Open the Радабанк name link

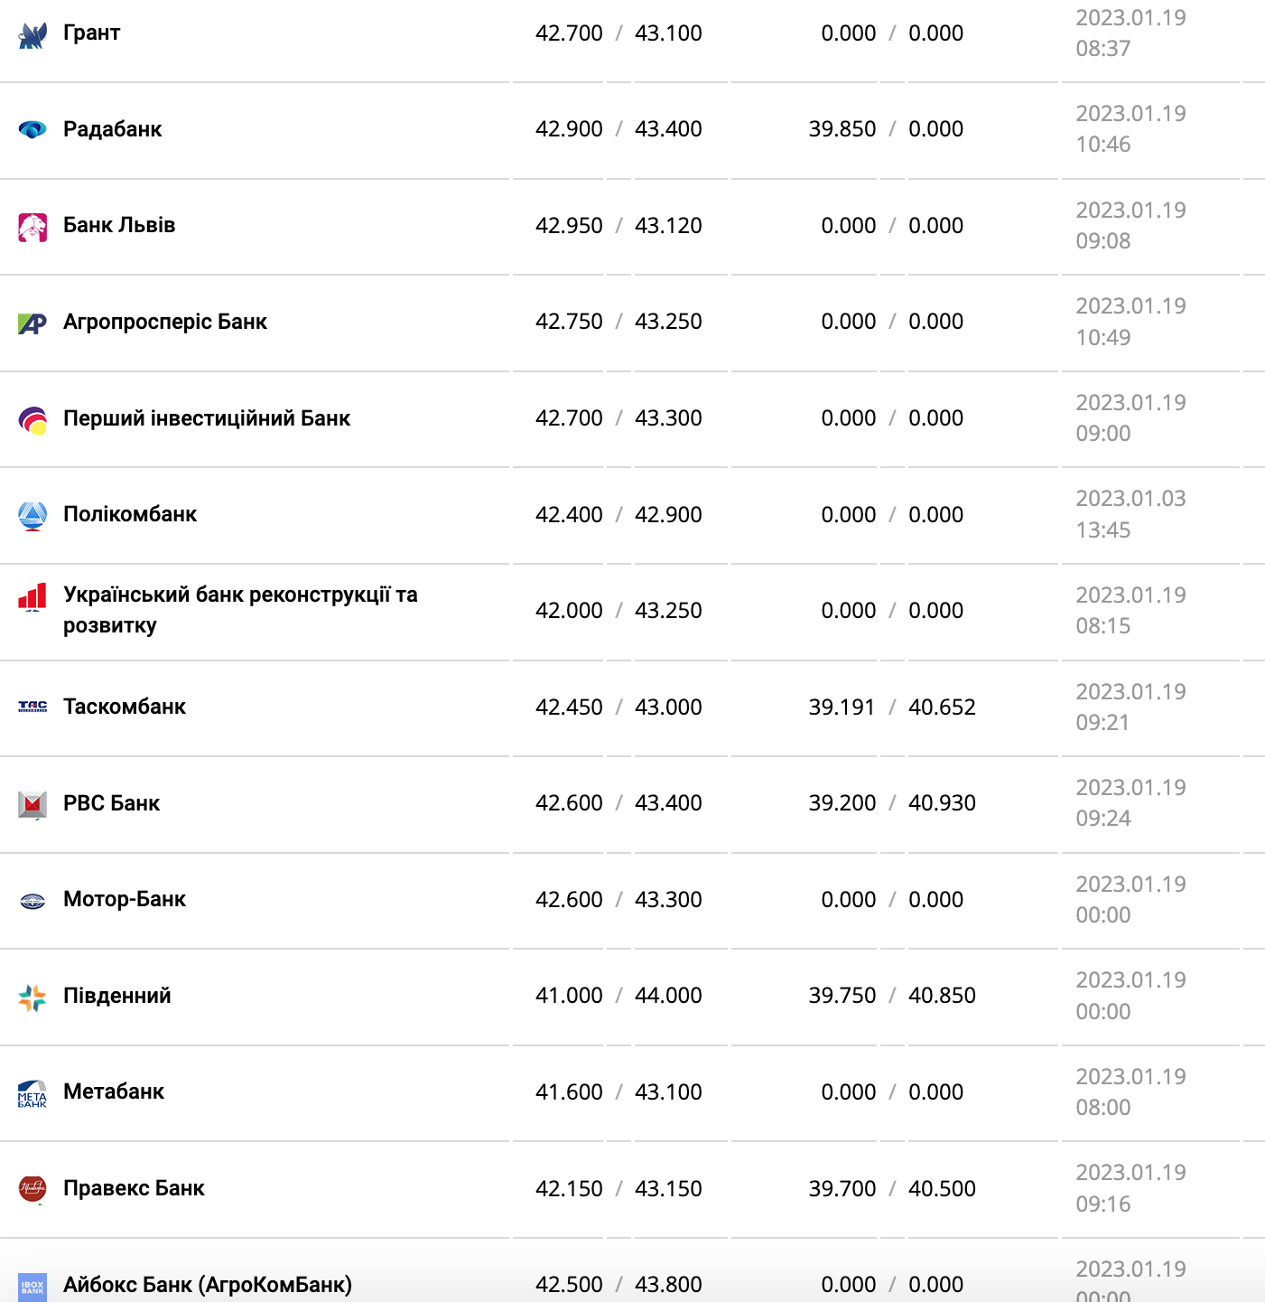[x=113, y=129]
